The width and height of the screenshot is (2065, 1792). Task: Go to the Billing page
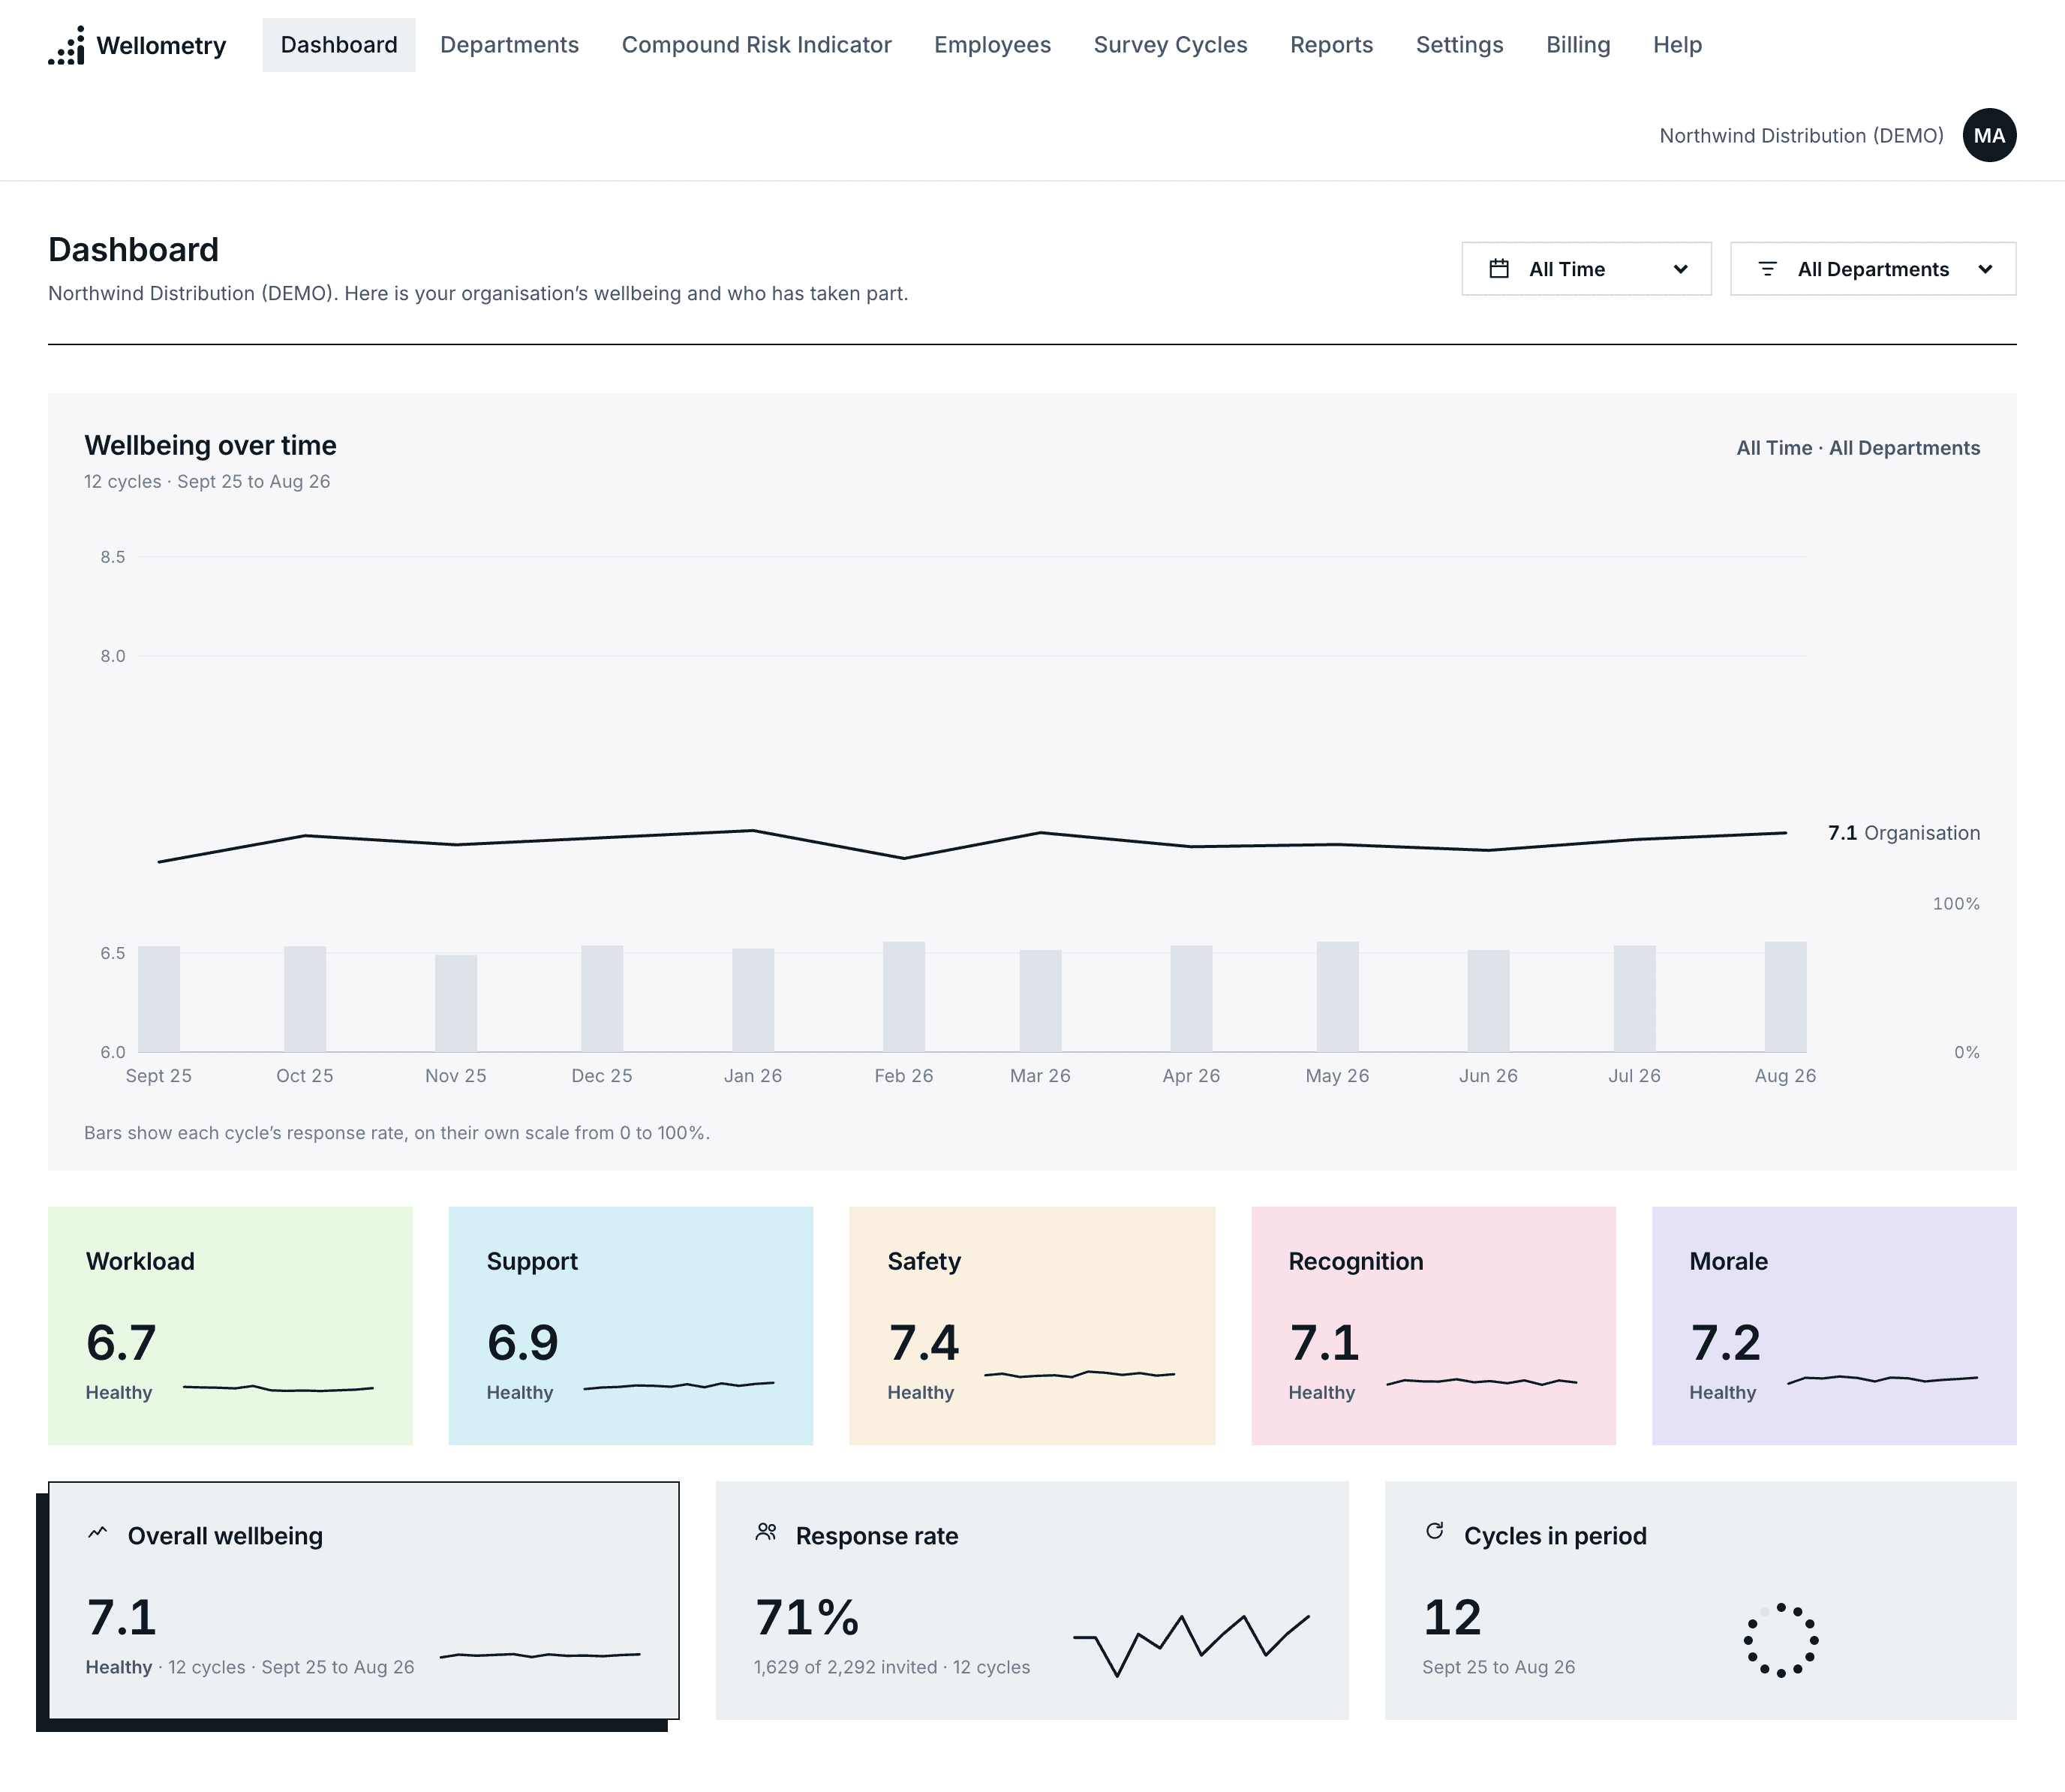1578,45
